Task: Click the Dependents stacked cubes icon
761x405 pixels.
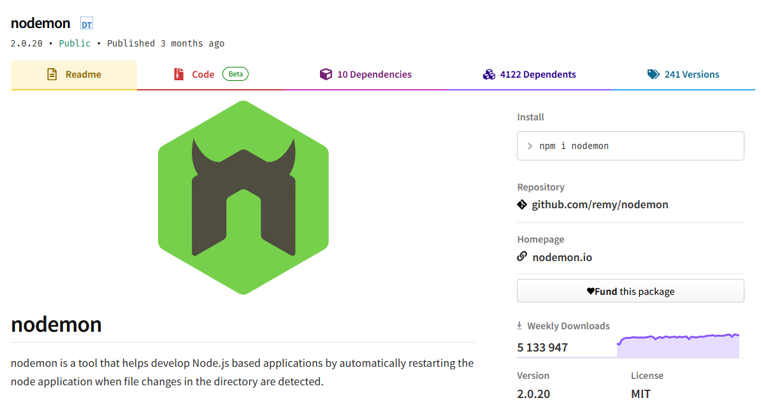Action: pos(489,75)
